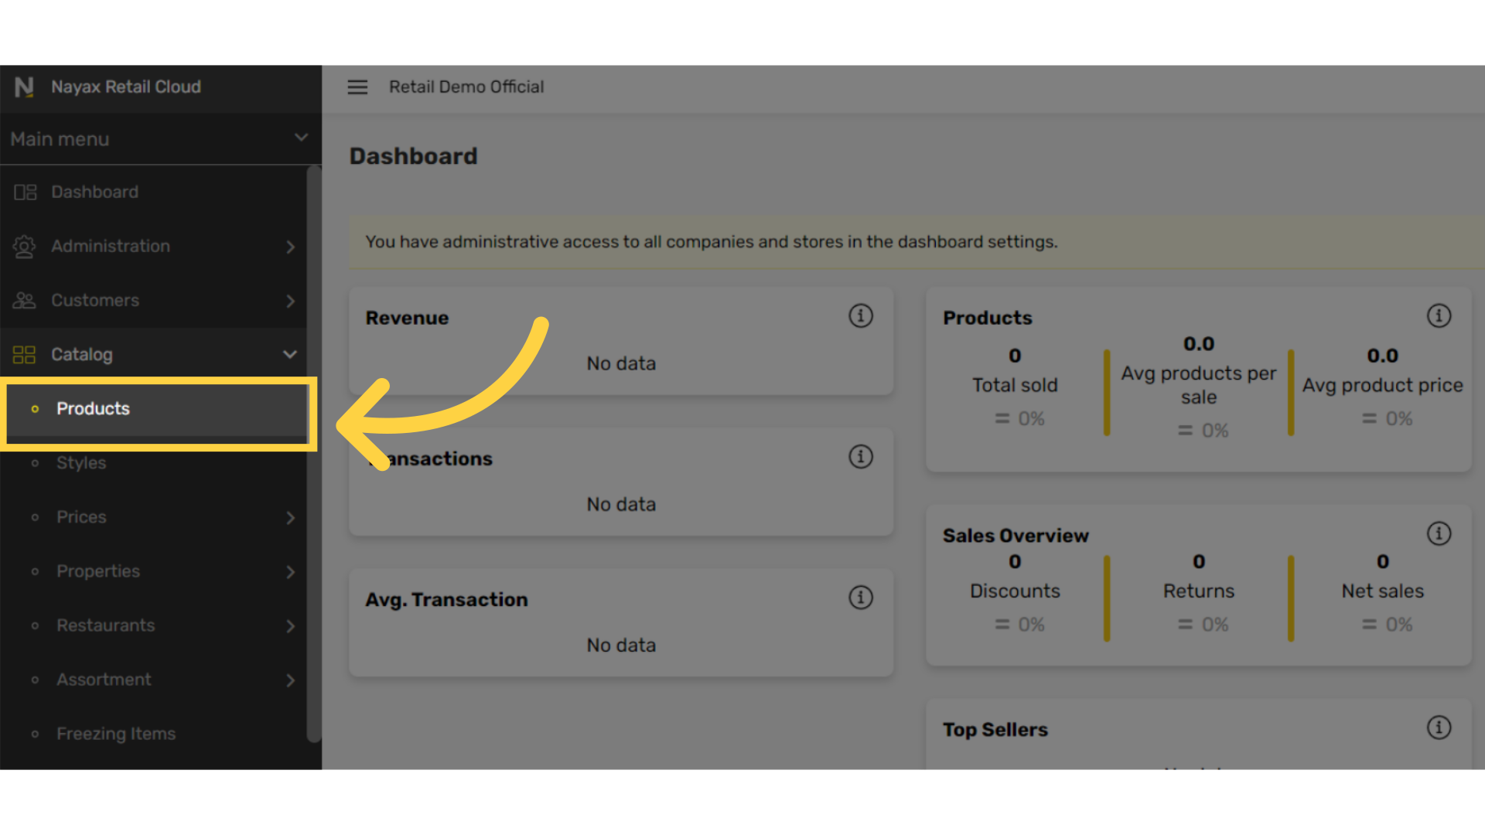The image size is (1485, 835).
Task: Open the Products menu item
Action: 158,409
